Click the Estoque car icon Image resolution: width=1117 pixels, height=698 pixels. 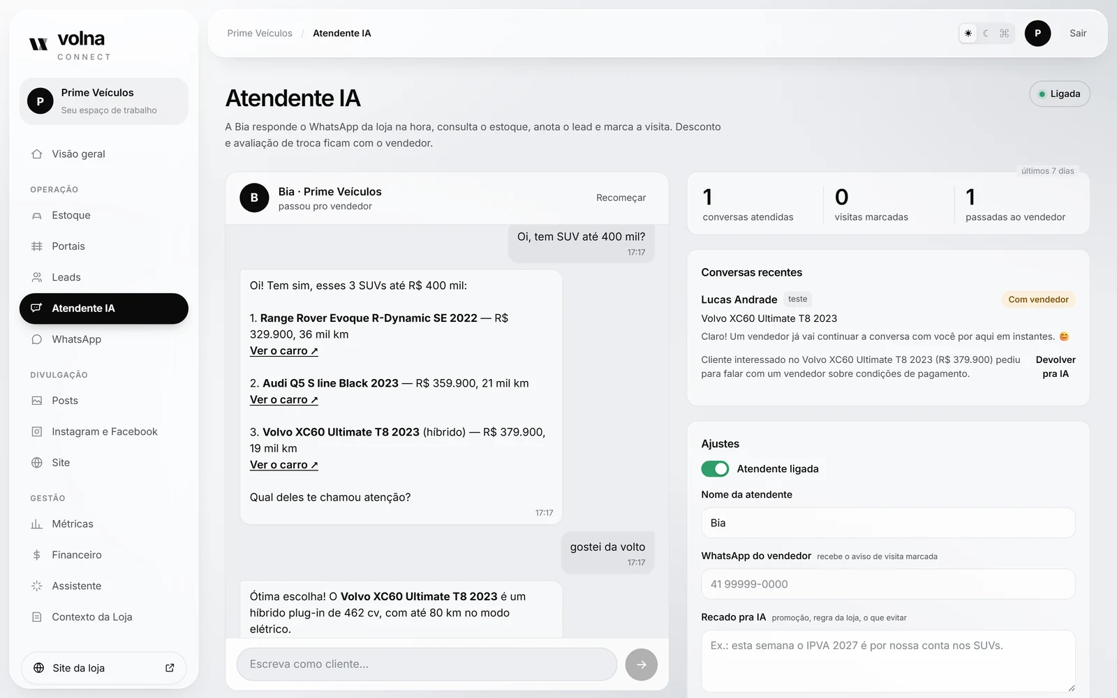tap(37, 216)
